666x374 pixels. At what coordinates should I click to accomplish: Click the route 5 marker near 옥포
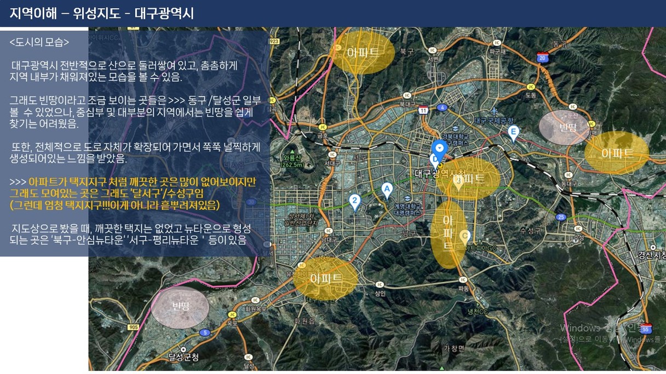[x=205, y=332]
